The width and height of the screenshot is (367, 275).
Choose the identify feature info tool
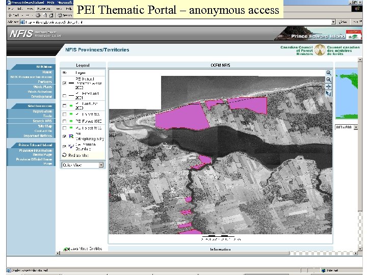tap(329, 93)
